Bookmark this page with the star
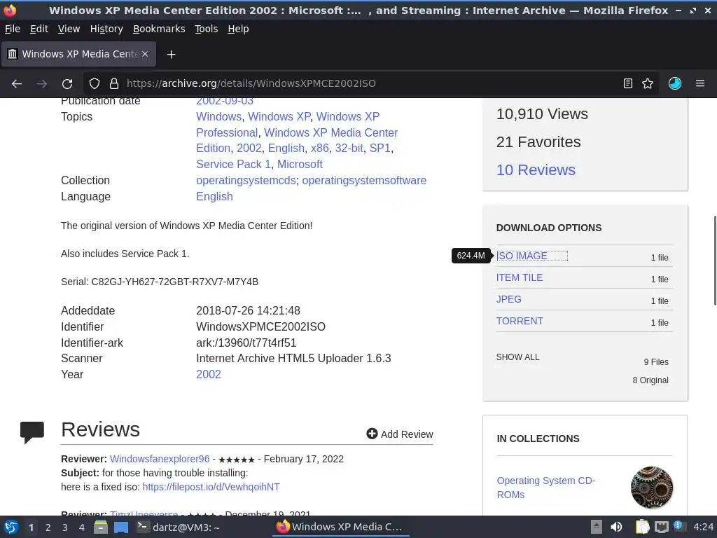 [x=648, y=83]
